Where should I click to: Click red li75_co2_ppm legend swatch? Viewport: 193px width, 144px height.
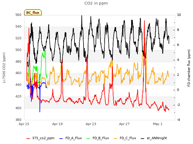28,139
